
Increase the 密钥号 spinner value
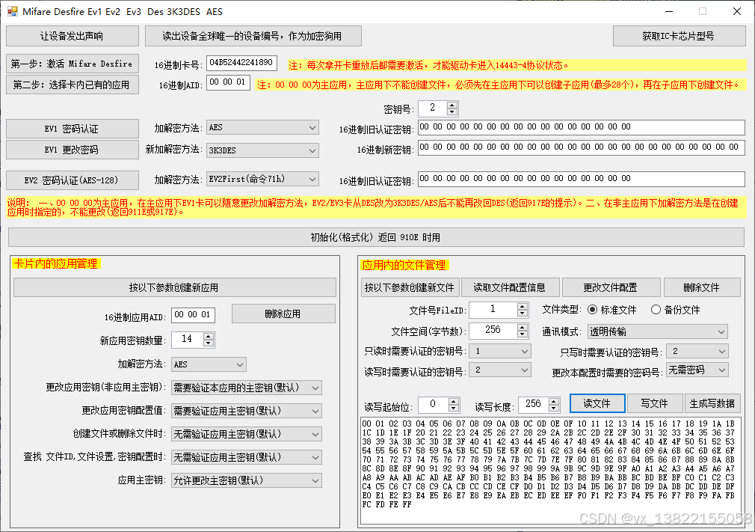[452, 105]
